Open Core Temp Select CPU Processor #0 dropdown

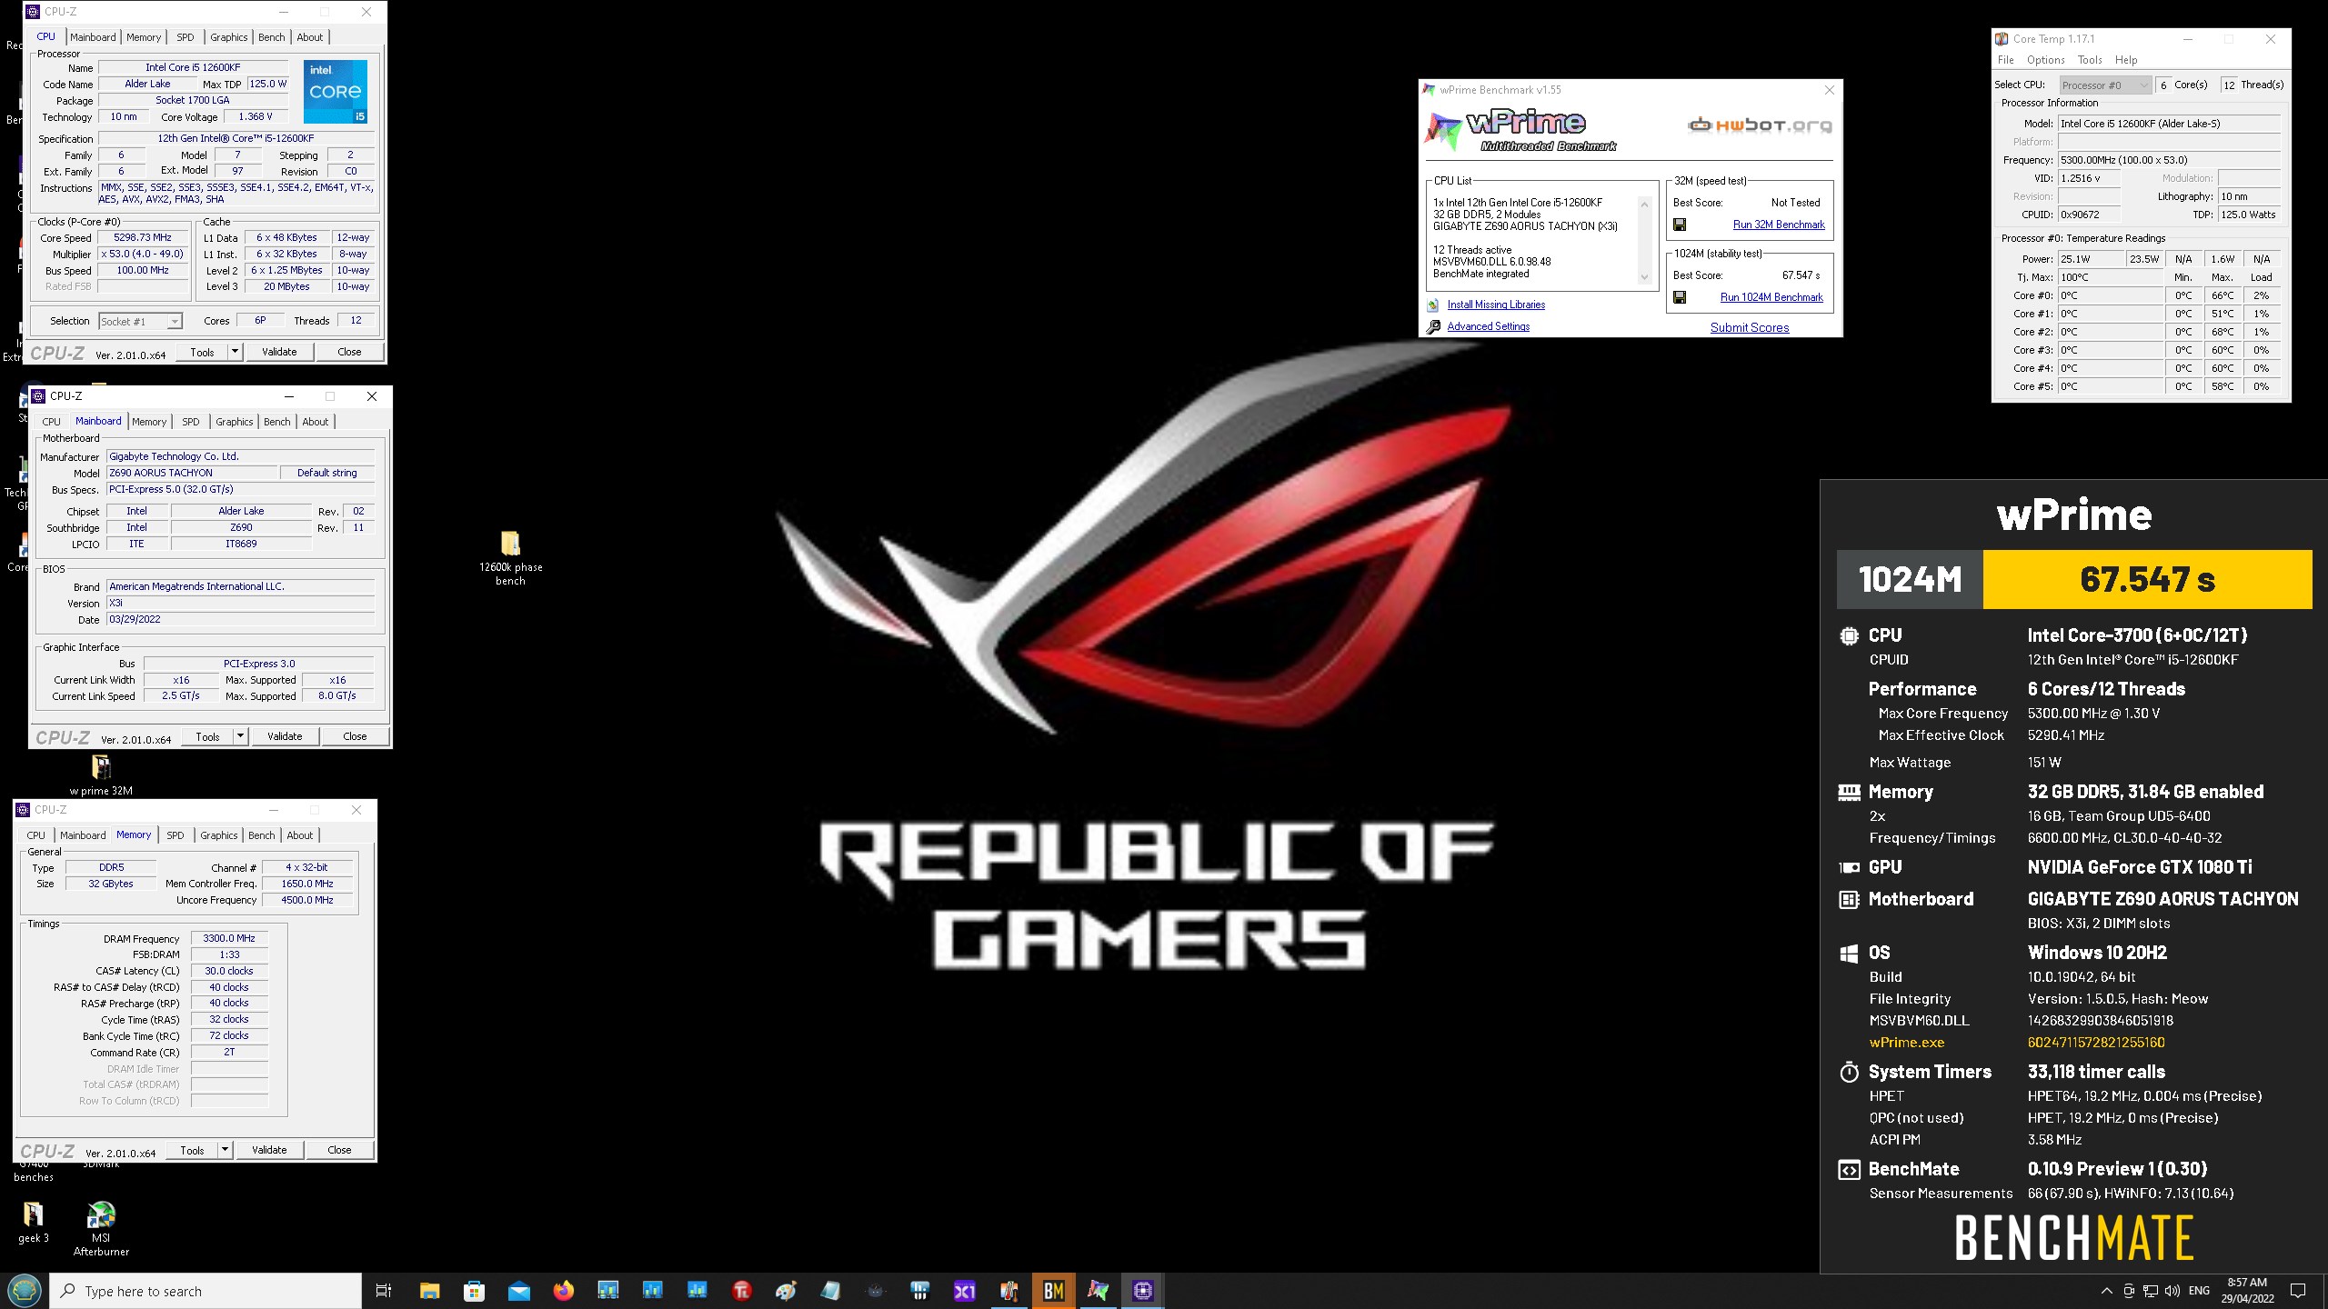tap(2105, 85)
